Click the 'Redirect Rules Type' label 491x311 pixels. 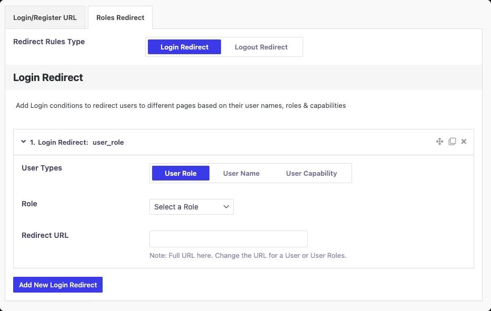coord(49,42)
